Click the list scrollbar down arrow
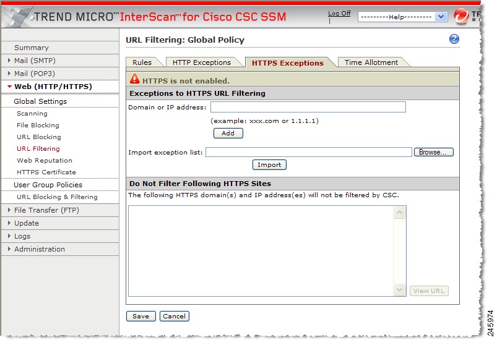Screen dimensions: 497x340 [399, 290]
